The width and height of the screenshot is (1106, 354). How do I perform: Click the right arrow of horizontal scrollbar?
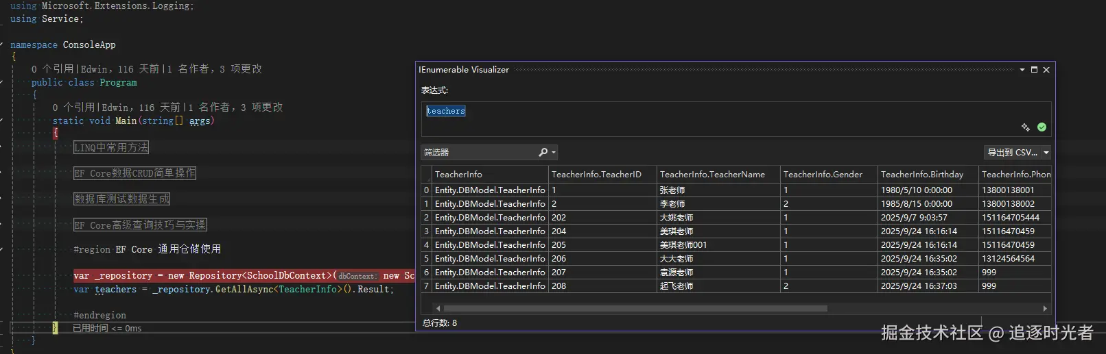click(1044, 309)
